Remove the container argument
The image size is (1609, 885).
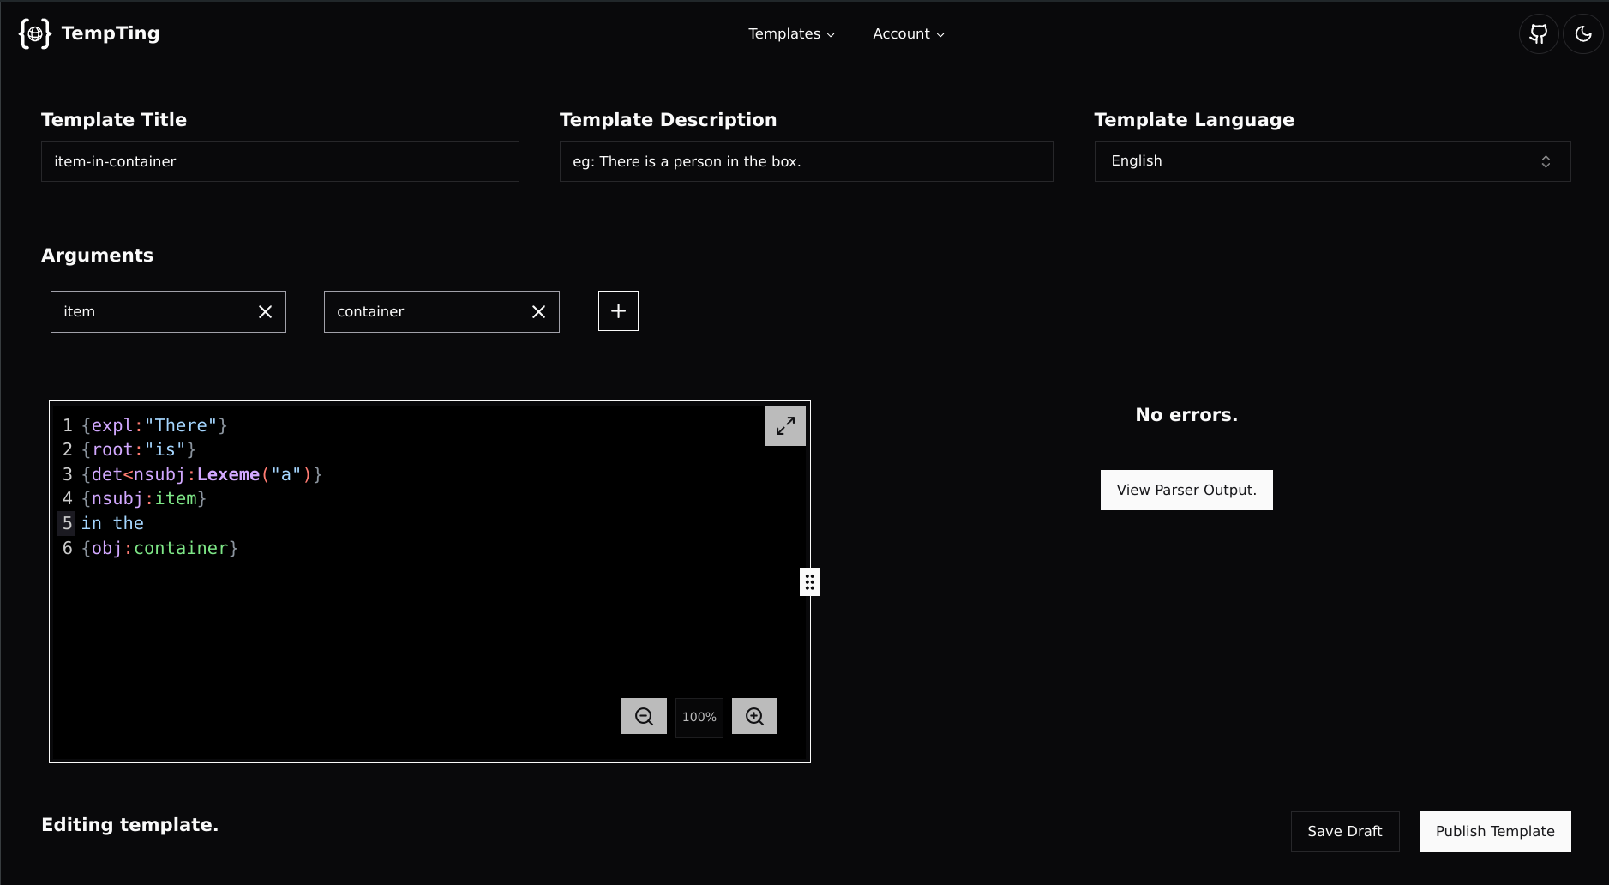[538, 312]
